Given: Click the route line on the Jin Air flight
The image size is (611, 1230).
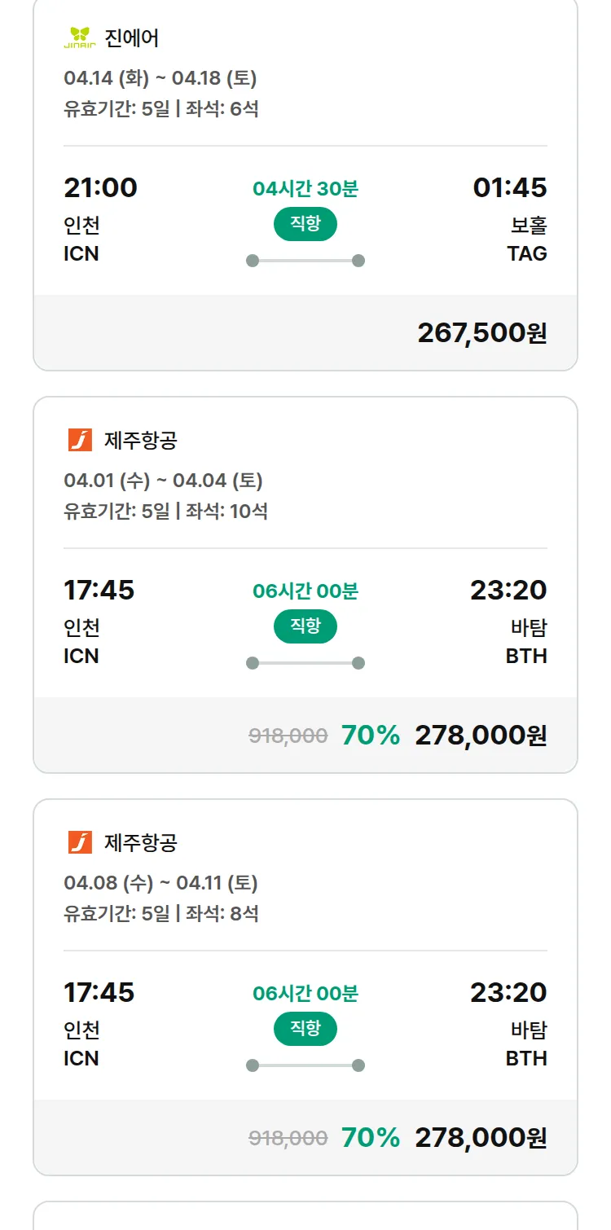Looking at the screenshot, I should (305, 261).
